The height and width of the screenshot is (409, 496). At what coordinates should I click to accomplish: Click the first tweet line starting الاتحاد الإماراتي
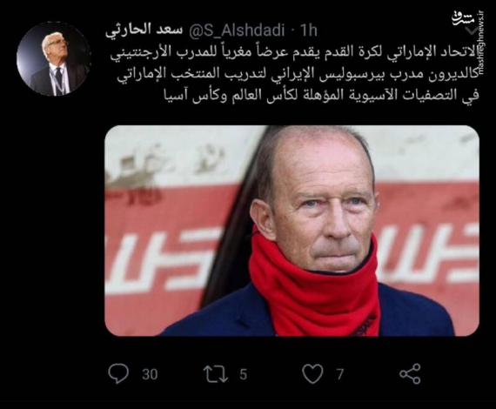point(294,53)
